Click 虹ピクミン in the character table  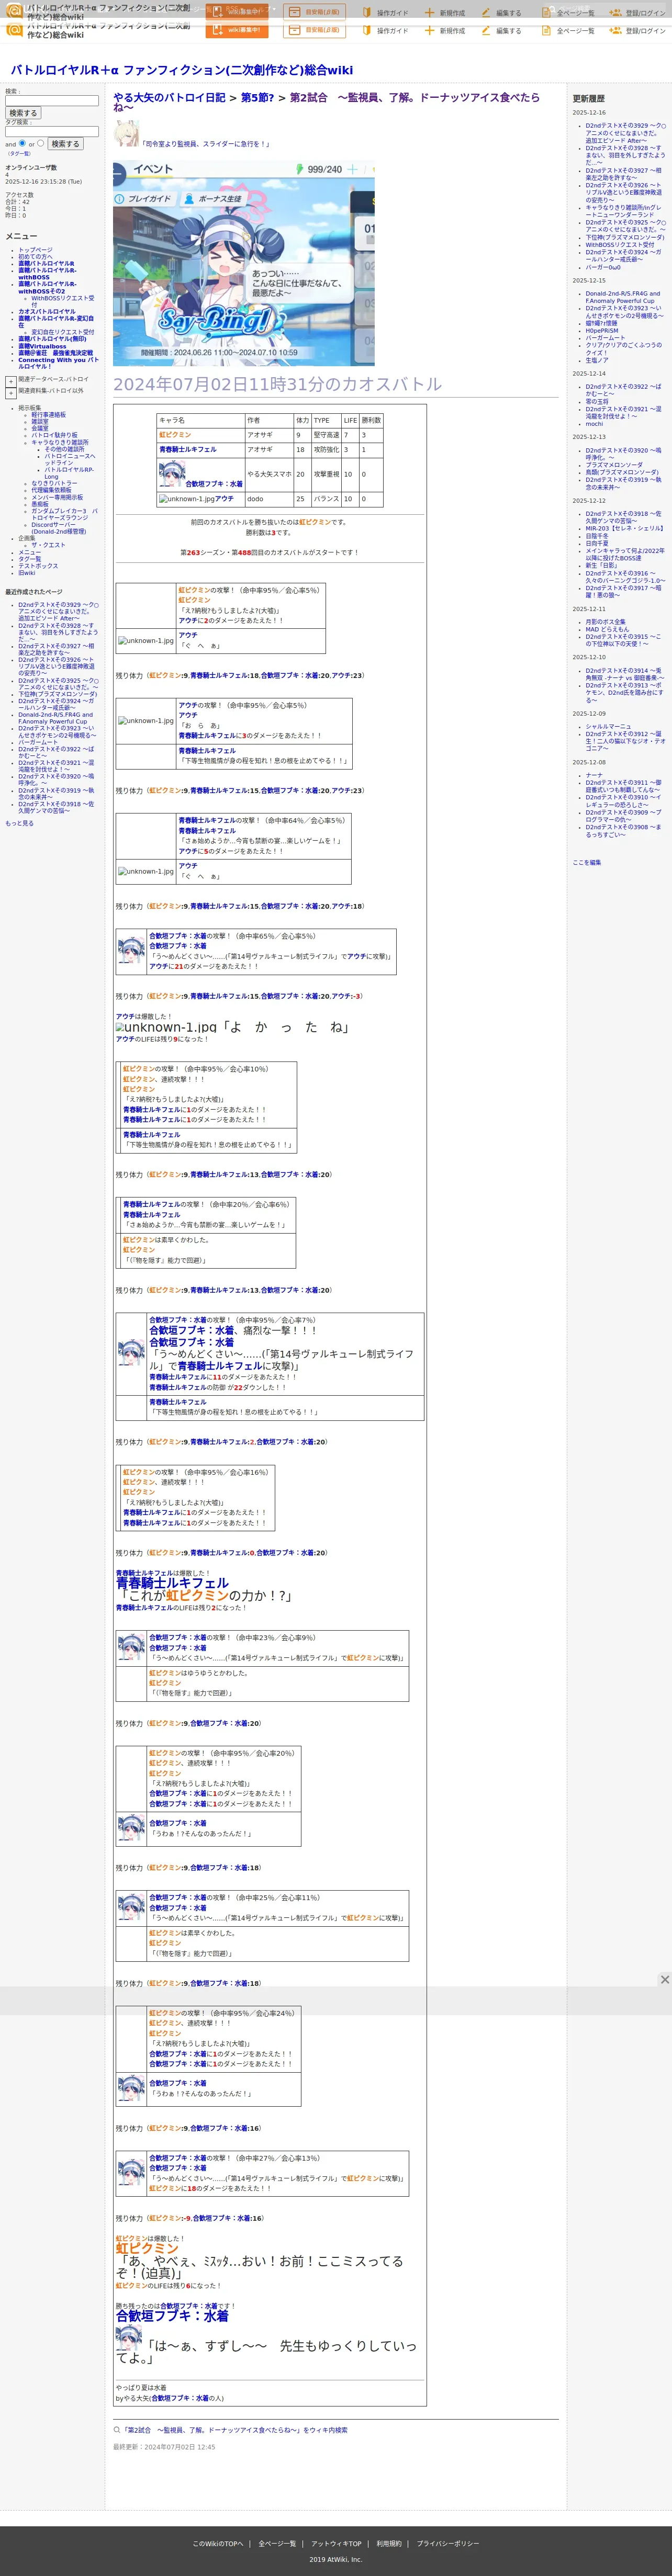pos(175,435)
